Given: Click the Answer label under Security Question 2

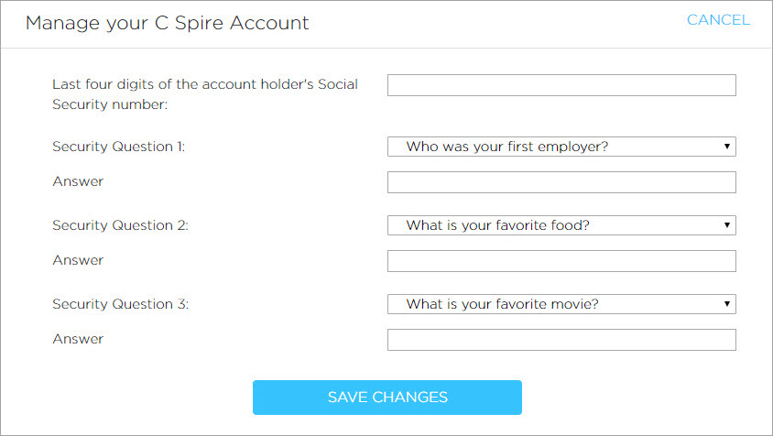Looking at the screenshot, I should (78, 260).
